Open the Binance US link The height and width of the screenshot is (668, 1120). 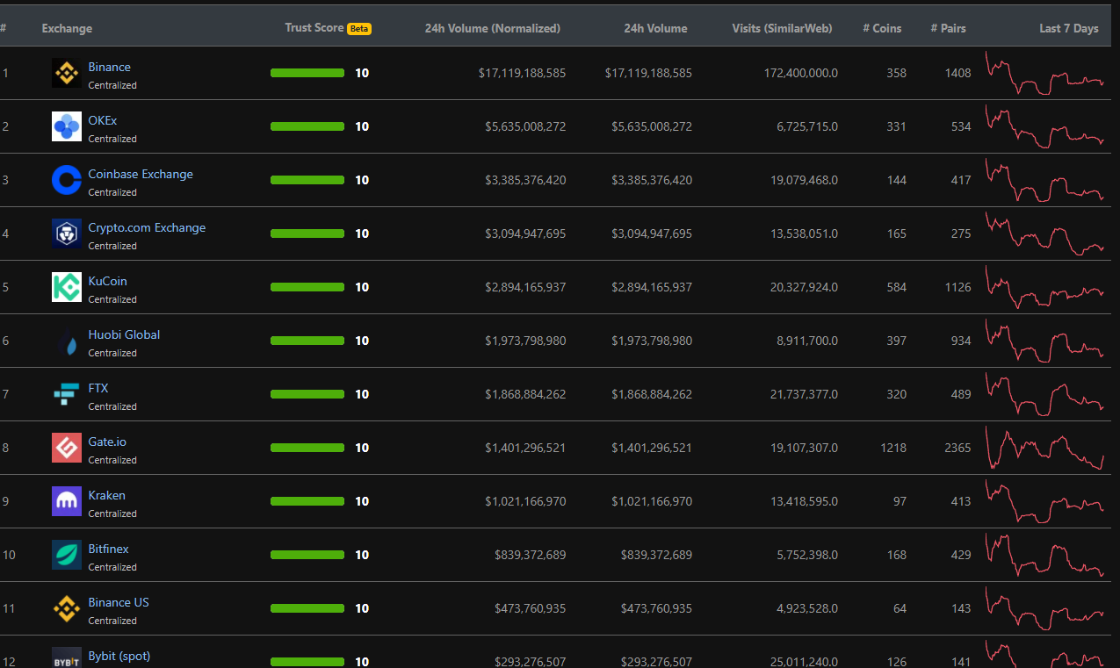pyautogui.click(x=119, y=602)
